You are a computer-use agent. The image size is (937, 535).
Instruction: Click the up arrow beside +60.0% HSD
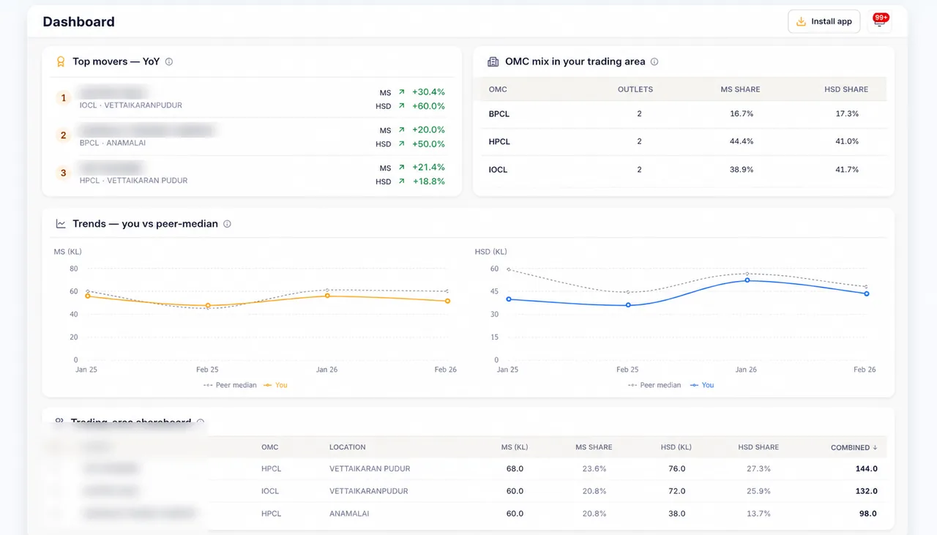coord(401,106)
